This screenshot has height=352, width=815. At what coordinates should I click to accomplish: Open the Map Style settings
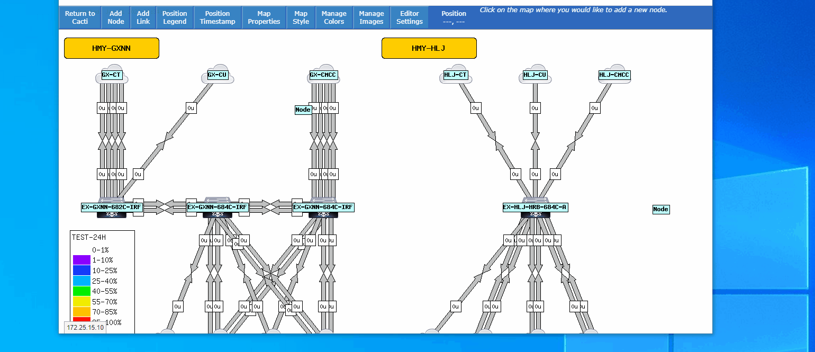click(x=301, y=17)
